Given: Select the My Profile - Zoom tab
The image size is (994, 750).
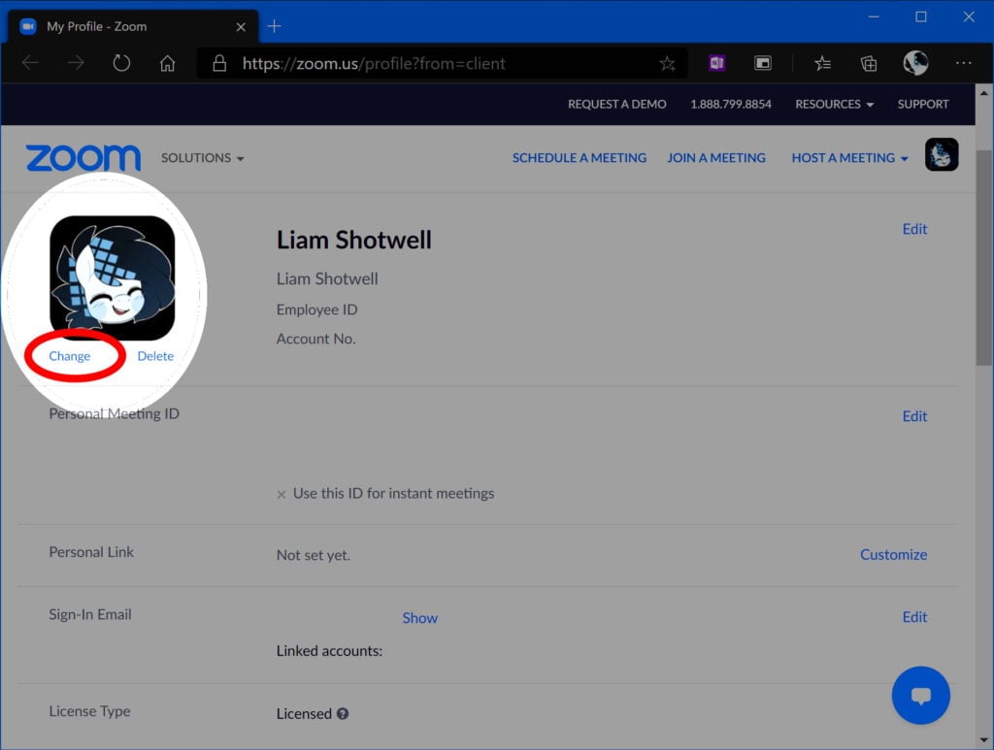Looking at the screenshot, I should [x=133, y=26].
